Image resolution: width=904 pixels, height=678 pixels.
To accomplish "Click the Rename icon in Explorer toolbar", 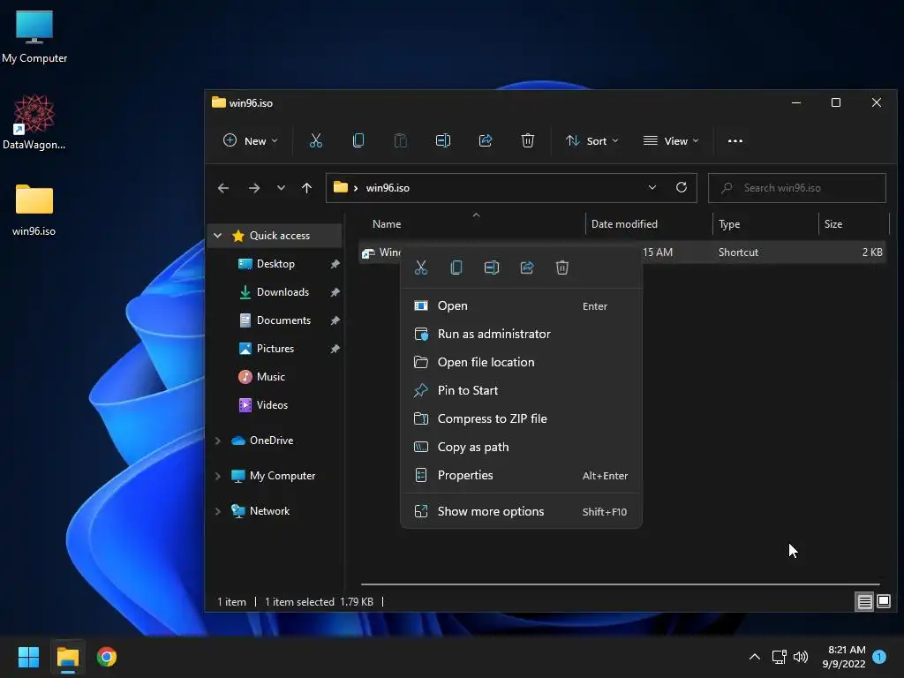I will [443, 140].
